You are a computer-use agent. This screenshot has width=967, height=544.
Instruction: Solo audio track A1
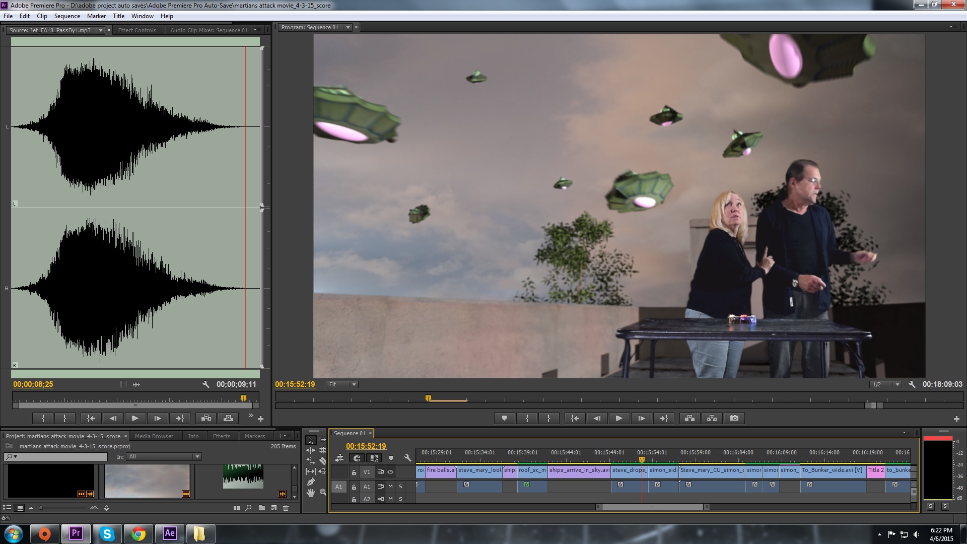coord(401,486)
